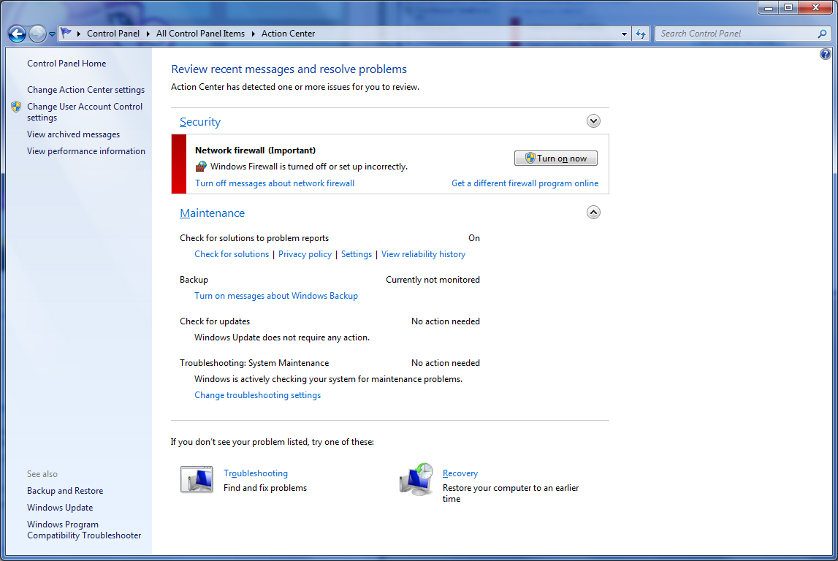Click the UAC shield icon in the sidebar
This screenshot has height=561, width=838.
coord(16,107)
